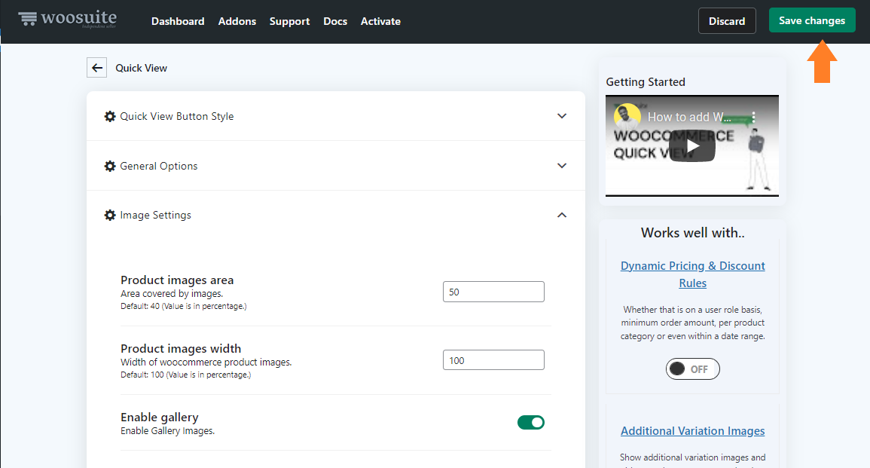
Task: Click the gear icon beside Quick View Button Style
Action: (110, 116)
